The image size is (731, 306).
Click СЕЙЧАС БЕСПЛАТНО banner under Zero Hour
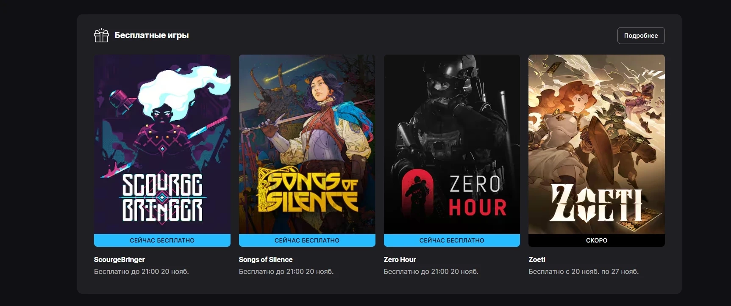pyautogui.click(x=452, y=240)
